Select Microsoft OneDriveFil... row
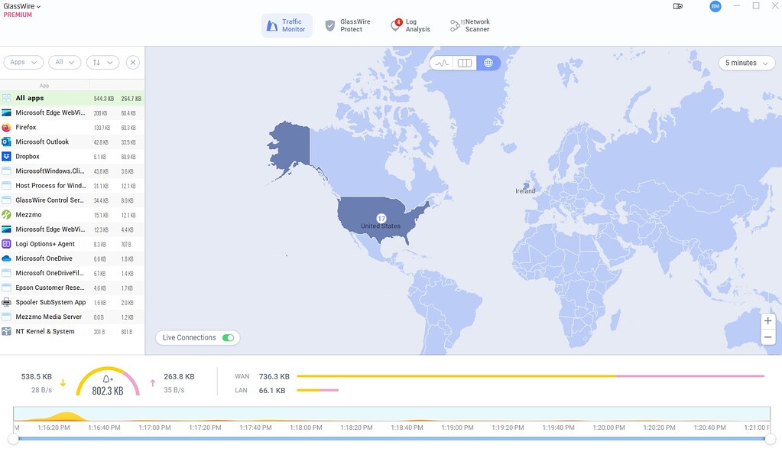This screenshot has width=782, height=452. coord(73,273)
